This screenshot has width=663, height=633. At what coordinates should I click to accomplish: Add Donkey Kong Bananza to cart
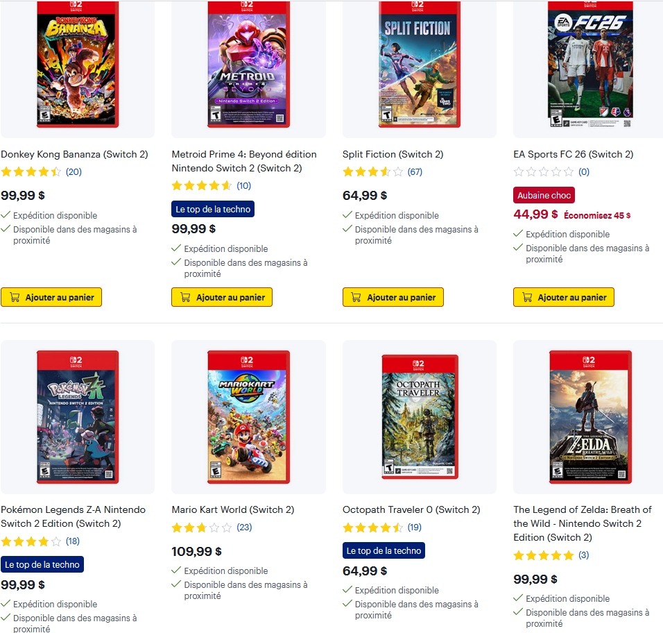(51, 297)
